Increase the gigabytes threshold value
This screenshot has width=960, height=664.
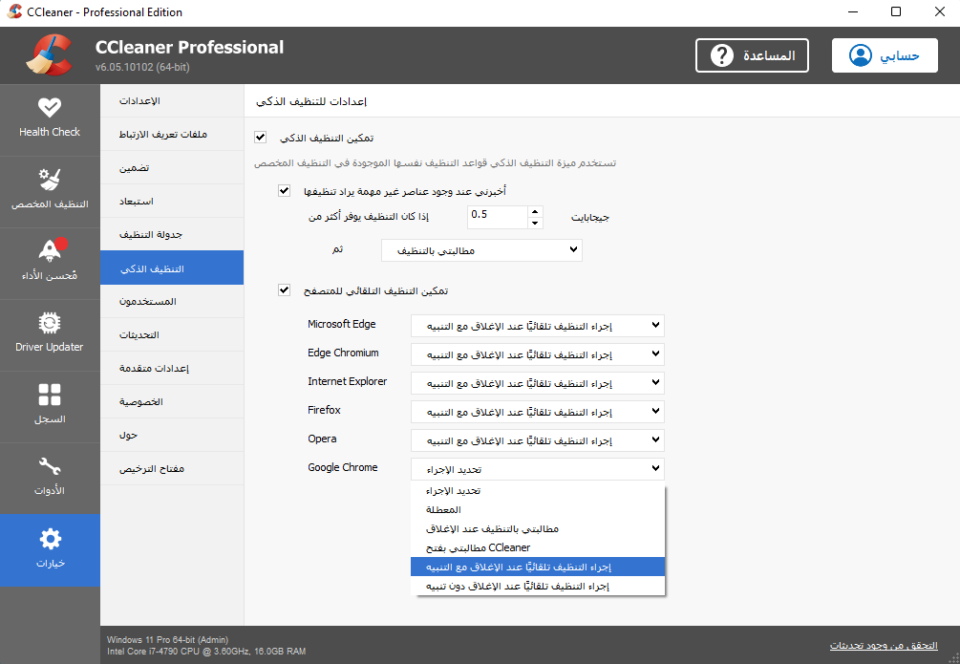click(x=535, y=211)
